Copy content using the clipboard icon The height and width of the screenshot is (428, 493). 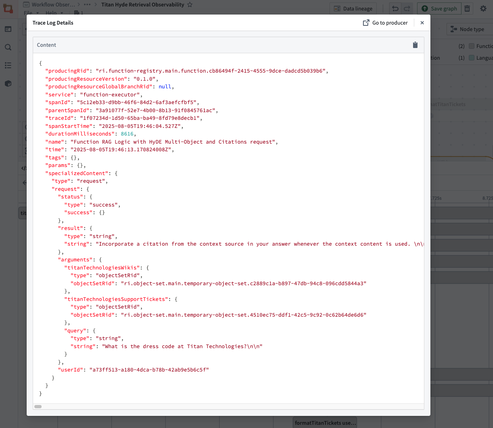pyautogui.click(x=415, y=45)
